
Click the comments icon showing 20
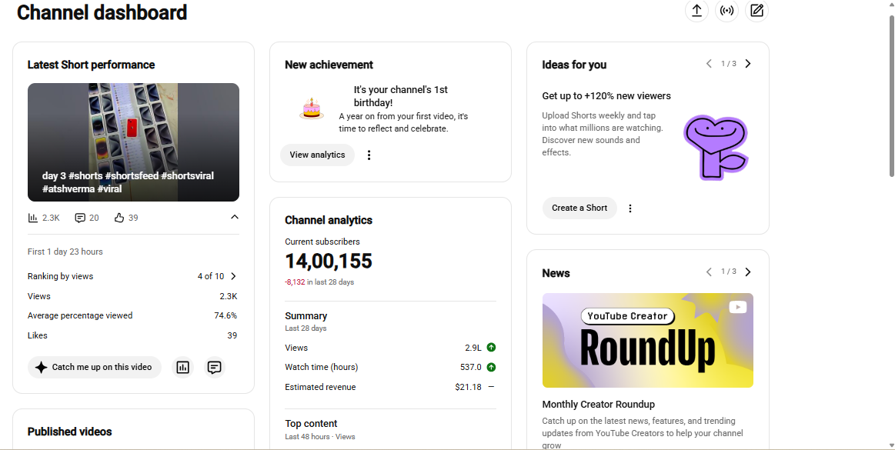(x=80, y=218)
